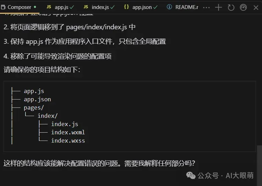This screenshot has width=262, height=186.
Task: Select the app.json file tab
Action: 142,7
